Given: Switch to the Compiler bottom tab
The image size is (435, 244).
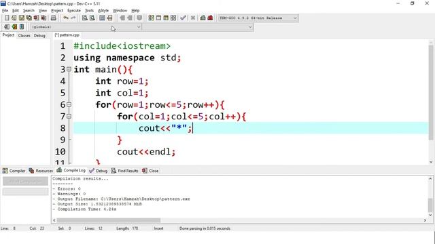Looking at the screenshot, I should 14,171.
